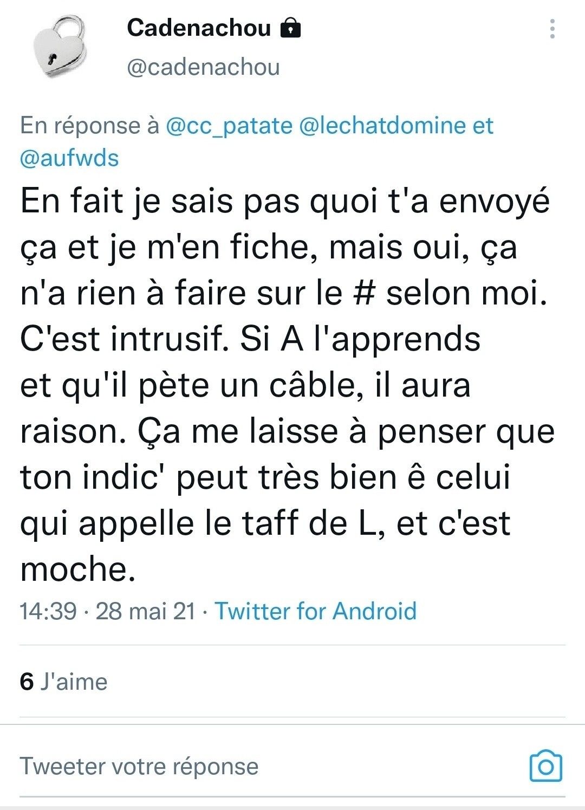
Task: Tap the camera icon to attach a photo
Action: 545,766
